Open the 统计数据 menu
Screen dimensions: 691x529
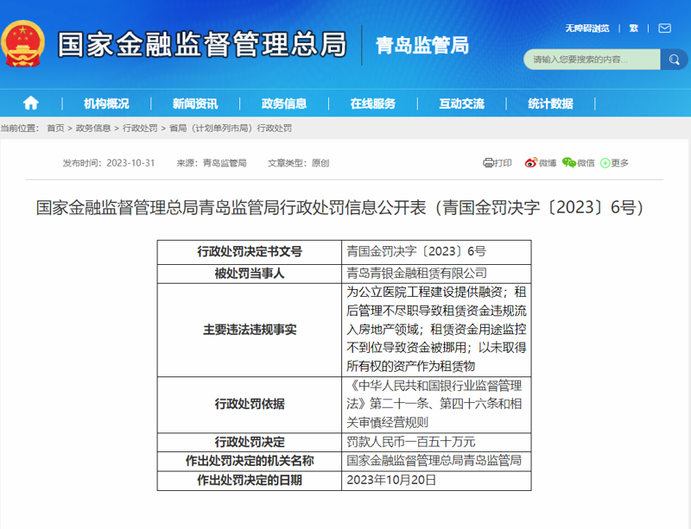(x=551, y=104)
